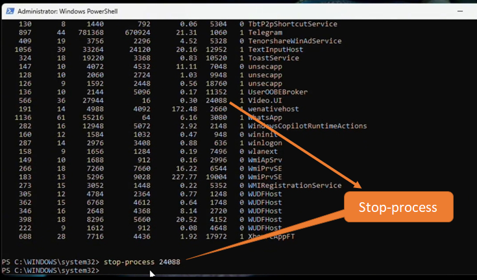Click the WhatsApp process entry
Screen dimensions: 477x280
[266, 117]
